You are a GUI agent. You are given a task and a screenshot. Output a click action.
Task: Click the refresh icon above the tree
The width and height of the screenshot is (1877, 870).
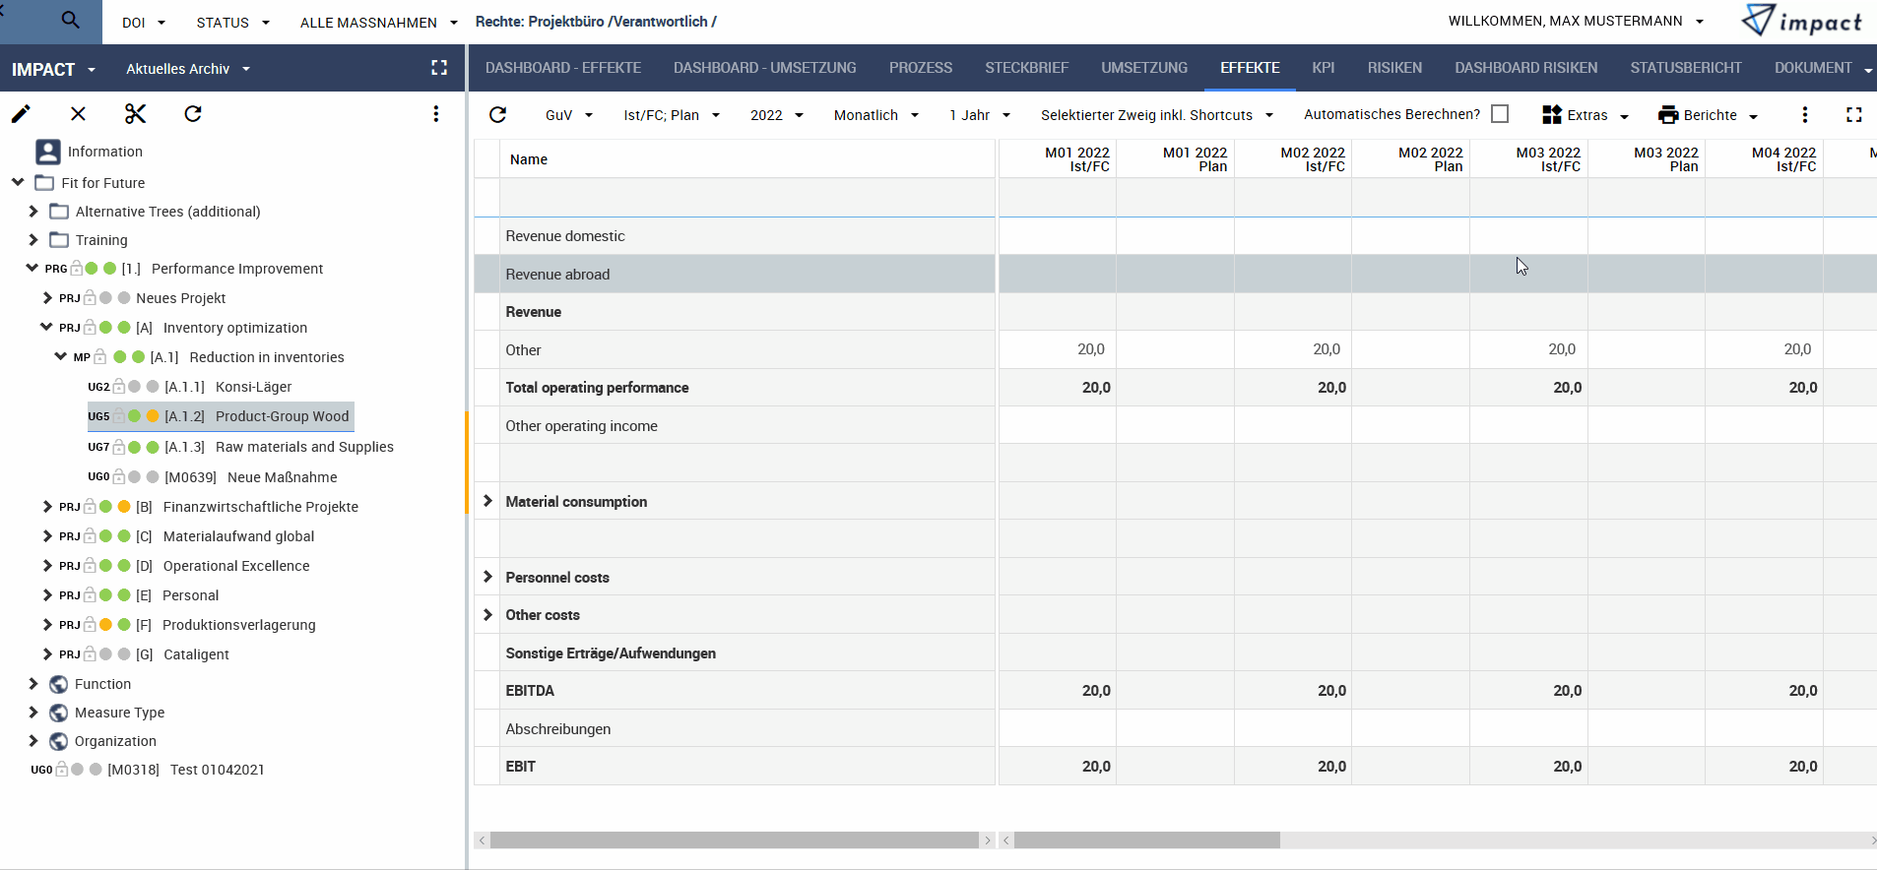[193, 114]
